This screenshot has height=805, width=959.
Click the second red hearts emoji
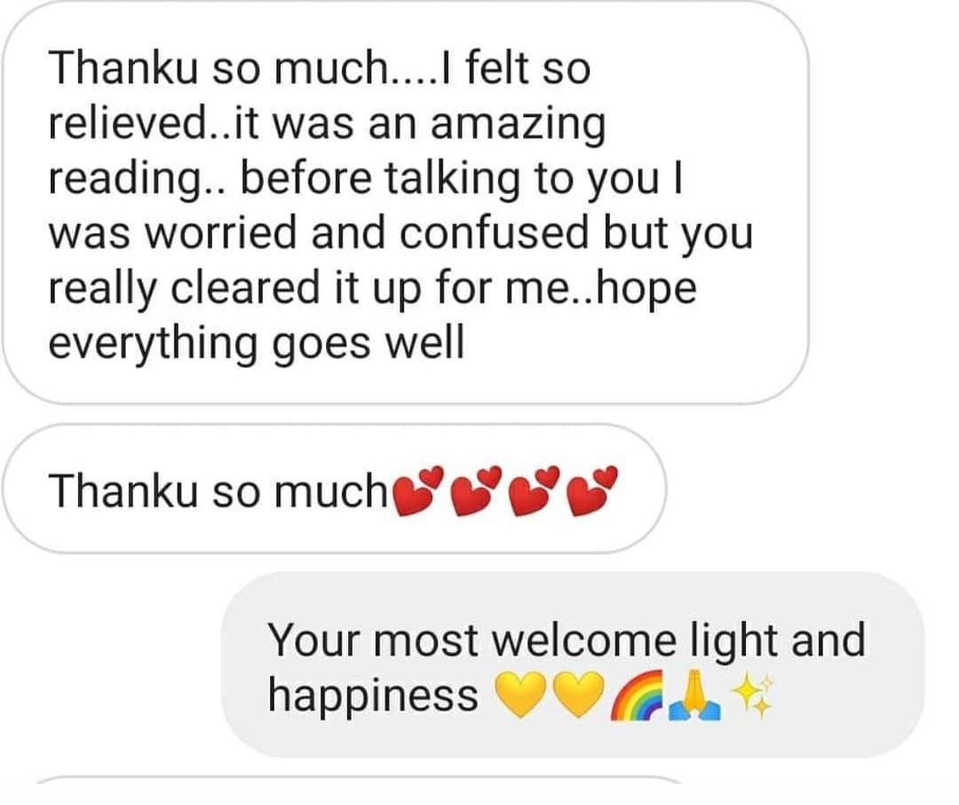click(477, 490)
